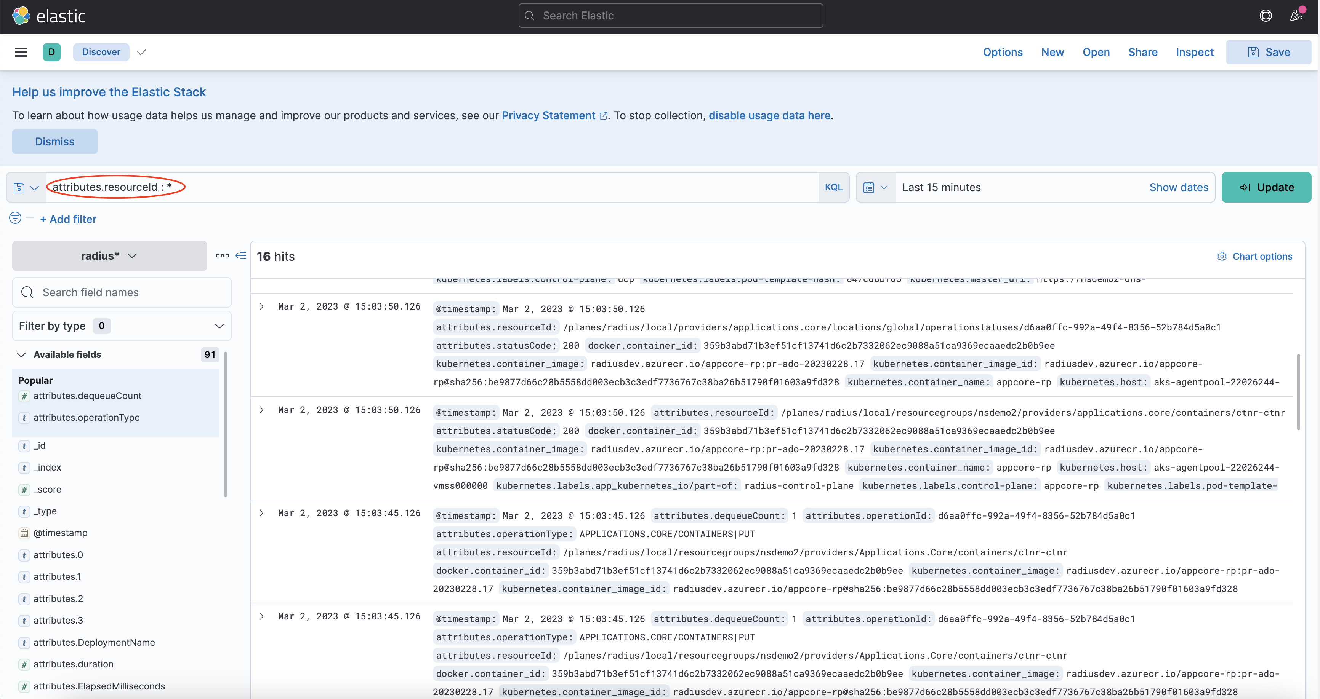1320x699 pixels.
Task: Open the help lifebuoy icon
Action: [1266, 16]
